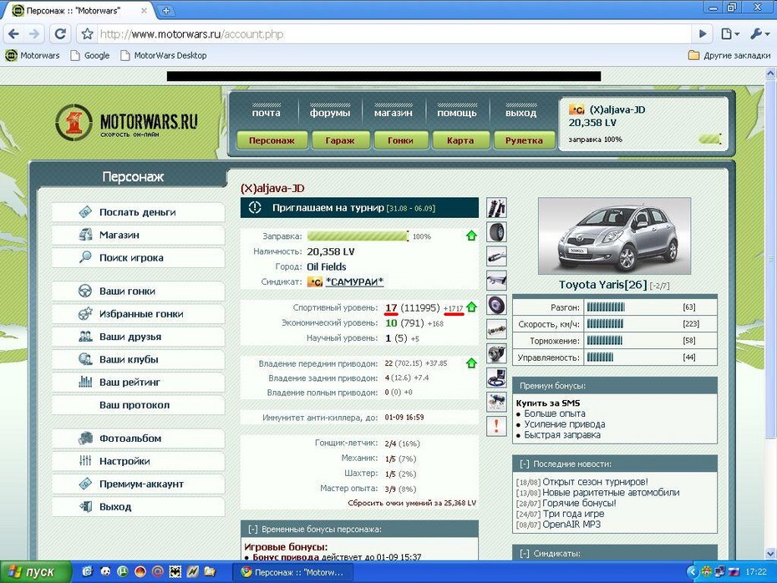Open the Приглашаем на турнир banner
Viewport: 777px width, 583px height.
pyautogui.click(x=359, y=207)
